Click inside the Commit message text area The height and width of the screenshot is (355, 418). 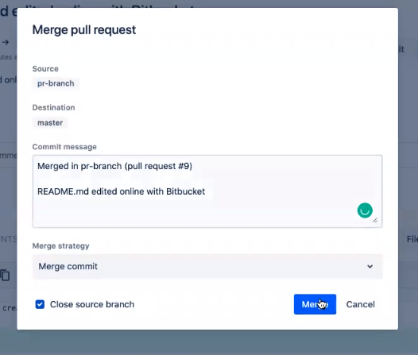pyautogui.click(x=207, y=191)
